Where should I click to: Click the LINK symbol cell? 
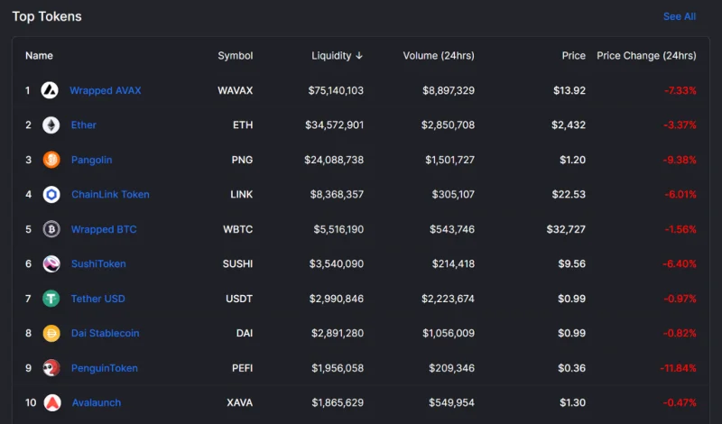click(242, 194)
